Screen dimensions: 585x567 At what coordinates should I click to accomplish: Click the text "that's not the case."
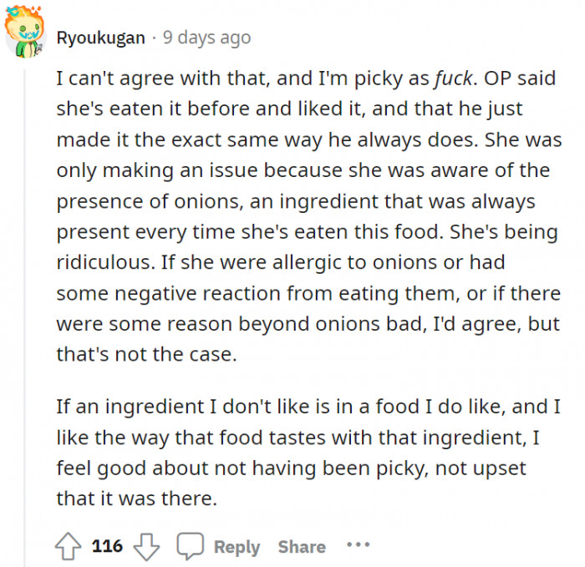[x=147, y=353]
